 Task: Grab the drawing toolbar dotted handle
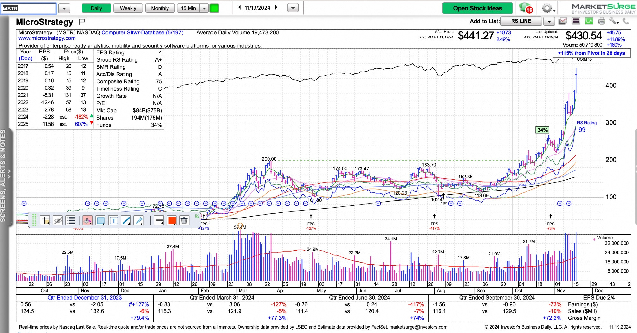34,220
